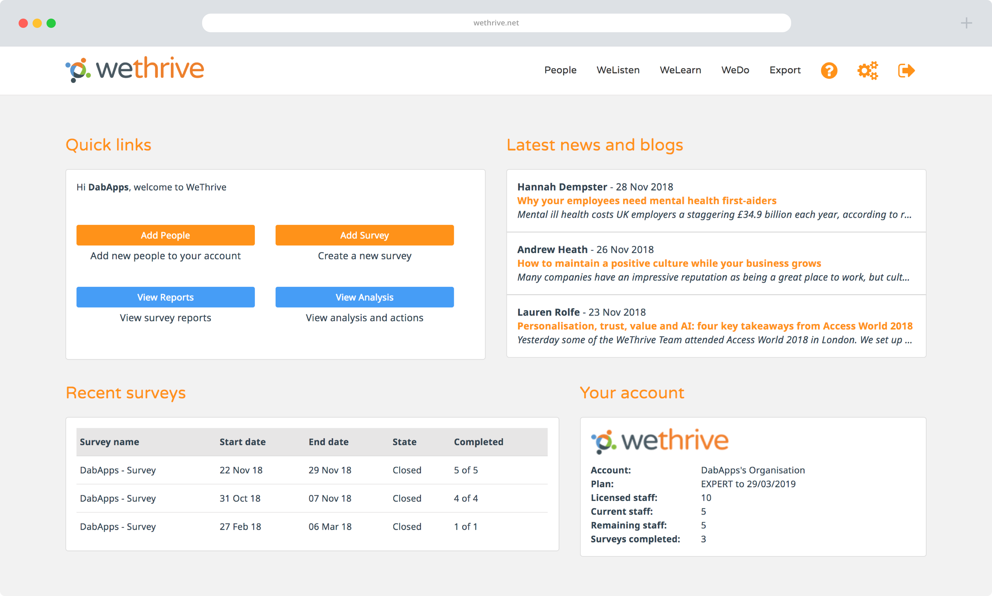Open the help question mark icon
The height and width of the screenshot is (596, 992).
828,70
